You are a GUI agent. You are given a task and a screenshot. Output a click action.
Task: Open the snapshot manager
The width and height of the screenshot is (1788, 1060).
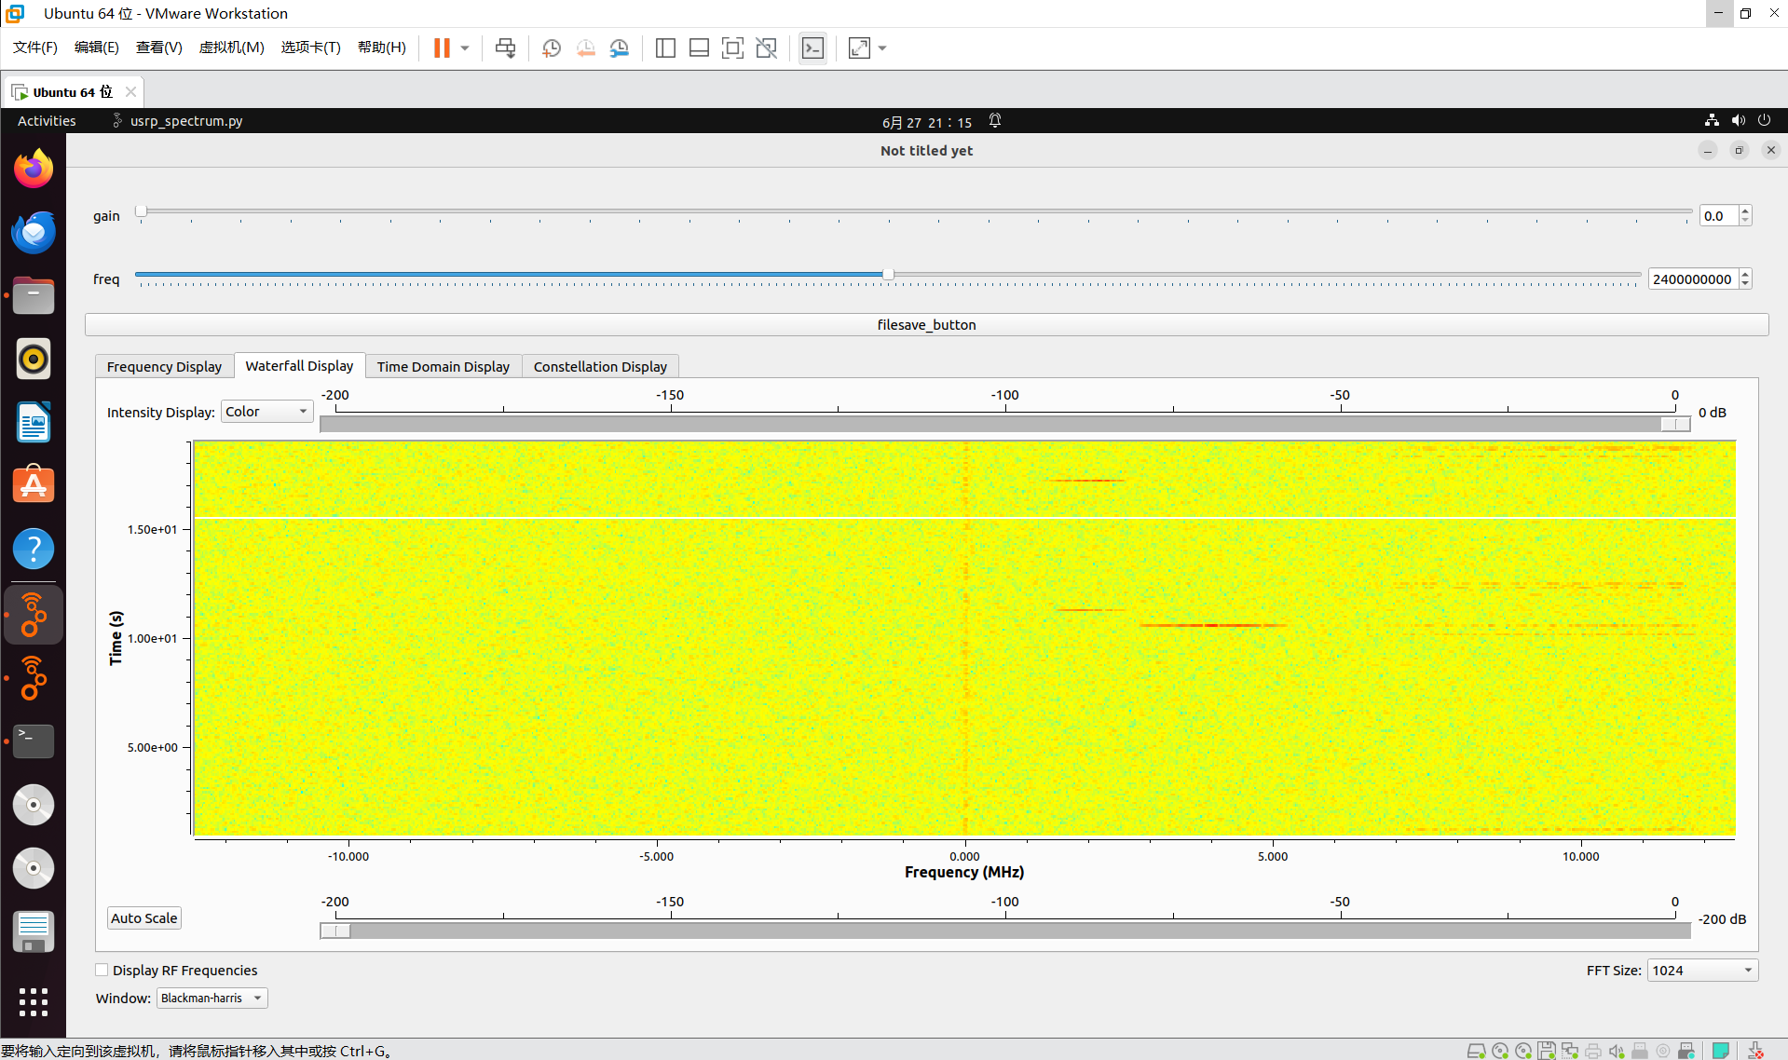click(x=619, y=48)
